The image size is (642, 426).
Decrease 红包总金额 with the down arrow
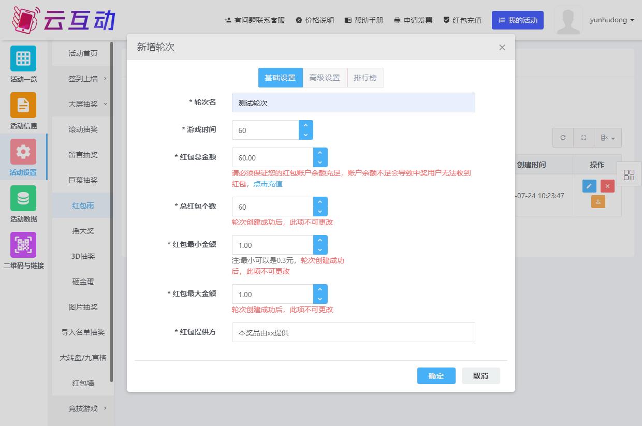point(320,163)
